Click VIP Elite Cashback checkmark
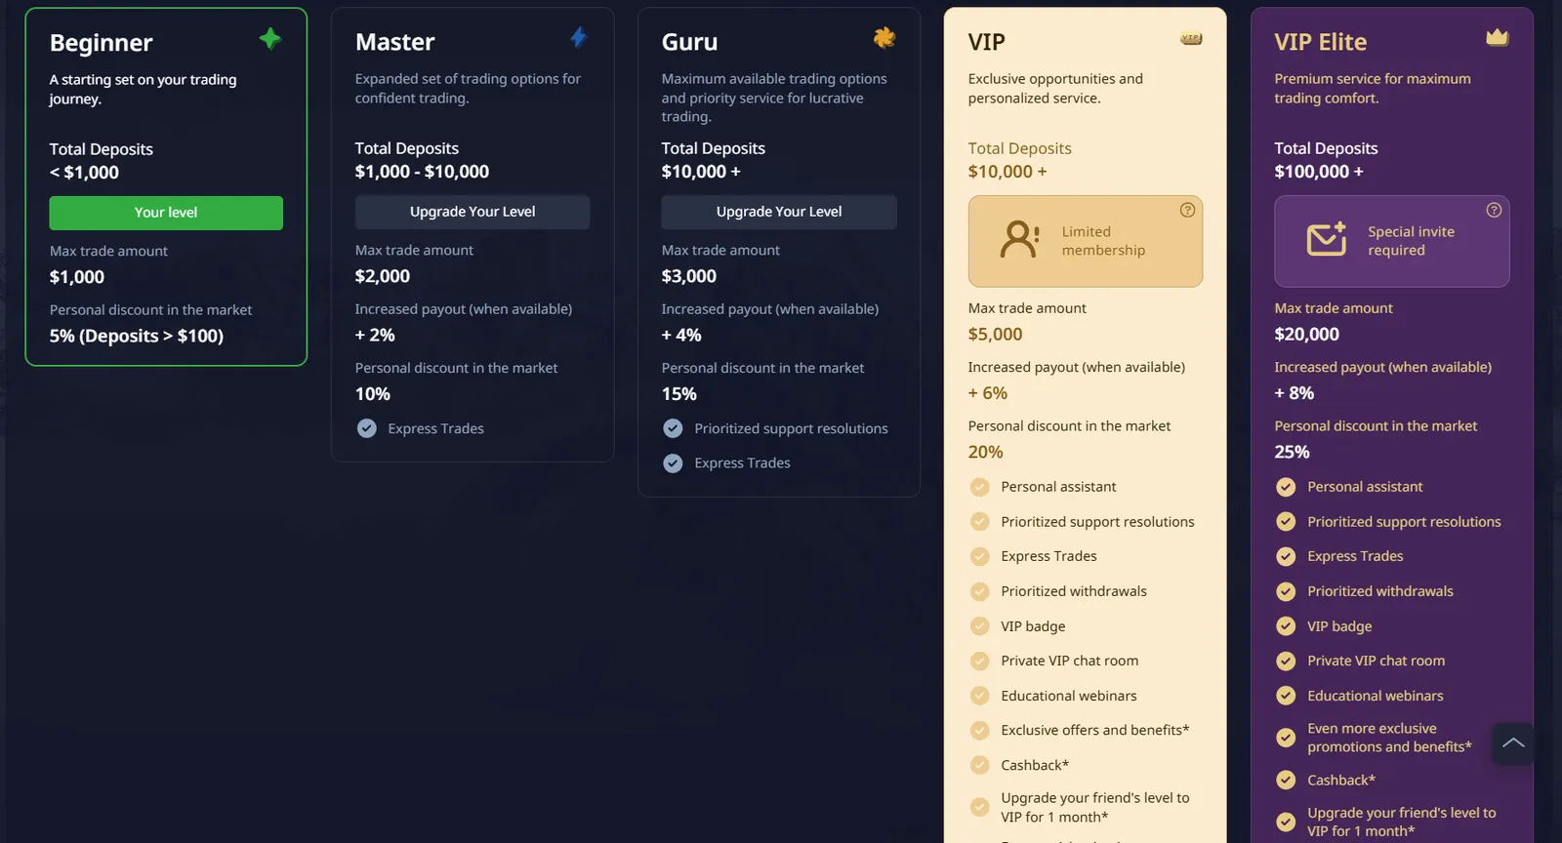 point(1286,780)
